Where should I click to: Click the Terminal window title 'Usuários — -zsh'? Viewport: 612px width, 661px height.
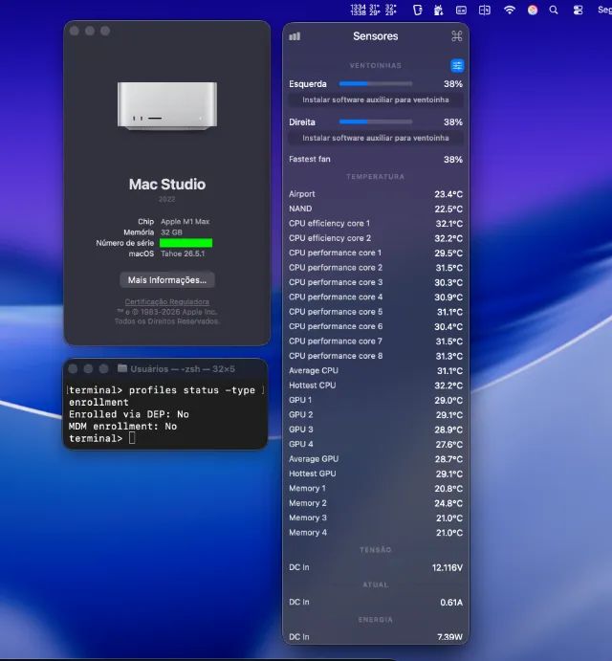[165, 369]
